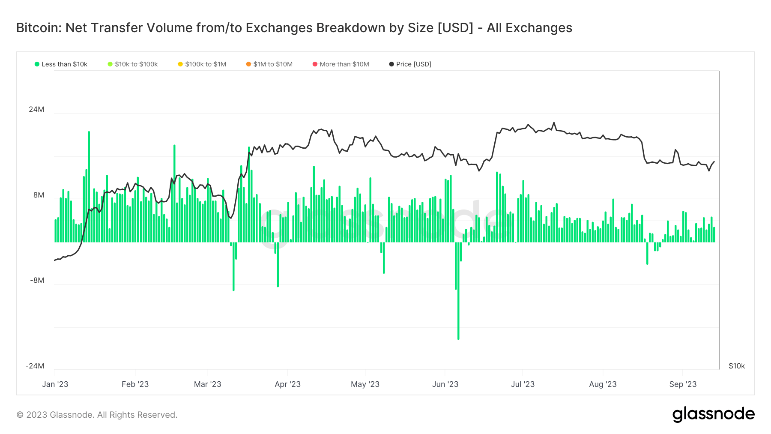Enable the '$1M to $10M' legend entry
Image resolution: width=771 pixels, height=434 pixels.
pyautogui.click(x=273, y=64)
